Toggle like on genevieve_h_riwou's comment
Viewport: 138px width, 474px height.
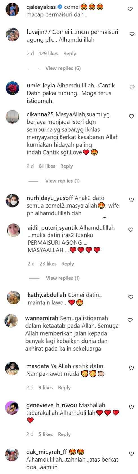tap(131, 407)
